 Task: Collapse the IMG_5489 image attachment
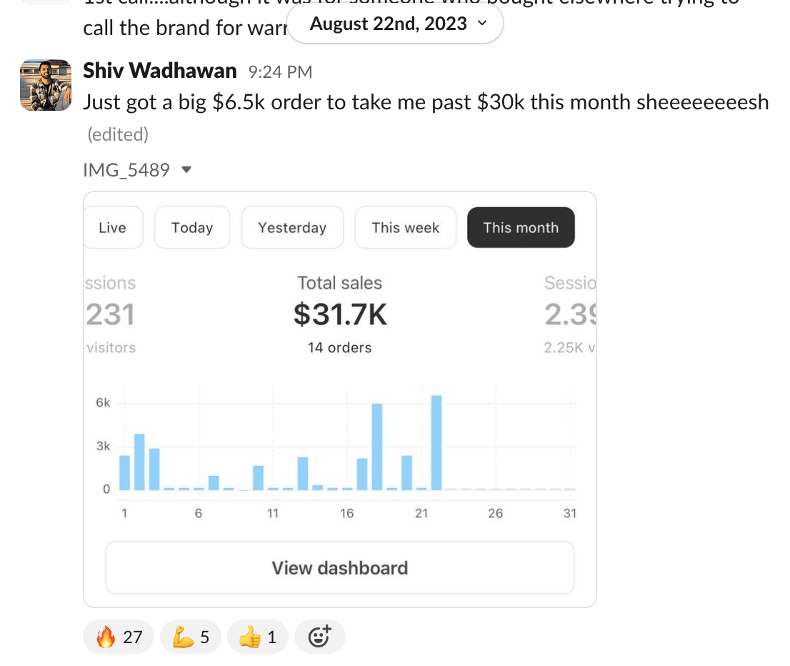pos(186,170)
